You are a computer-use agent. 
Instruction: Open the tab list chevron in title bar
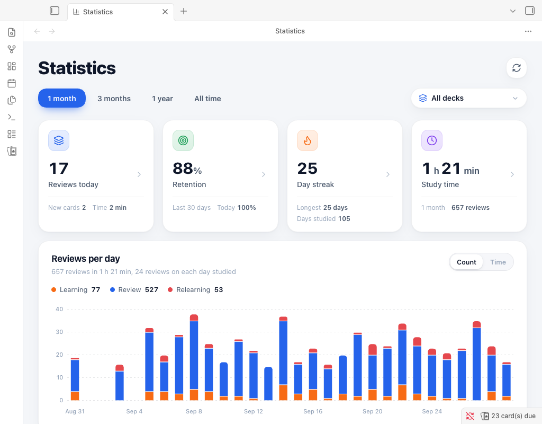513,11
